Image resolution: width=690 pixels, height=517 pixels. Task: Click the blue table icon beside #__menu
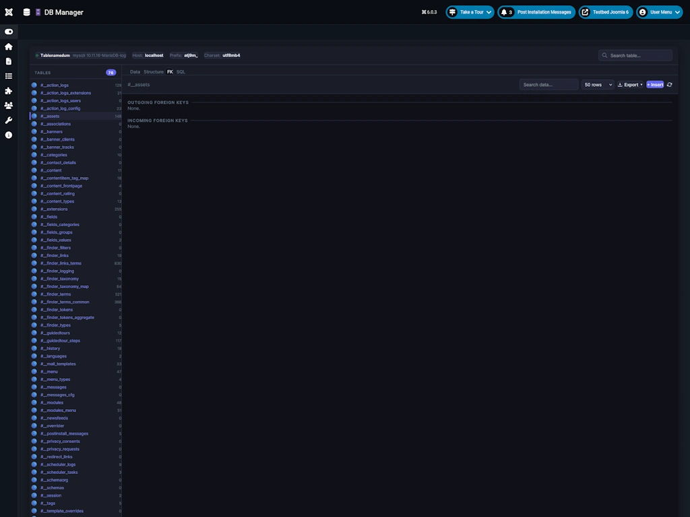(34, 372)
